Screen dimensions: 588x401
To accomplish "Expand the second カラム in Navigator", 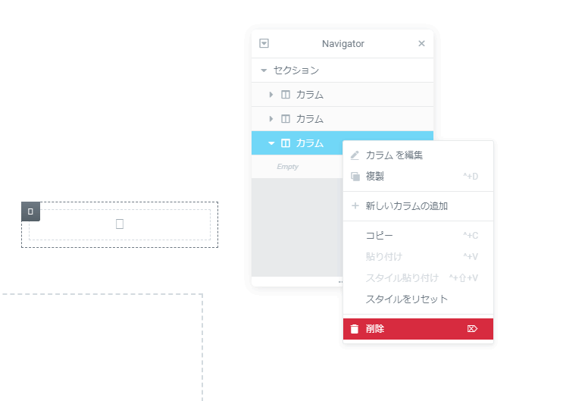I will [271, 119].
